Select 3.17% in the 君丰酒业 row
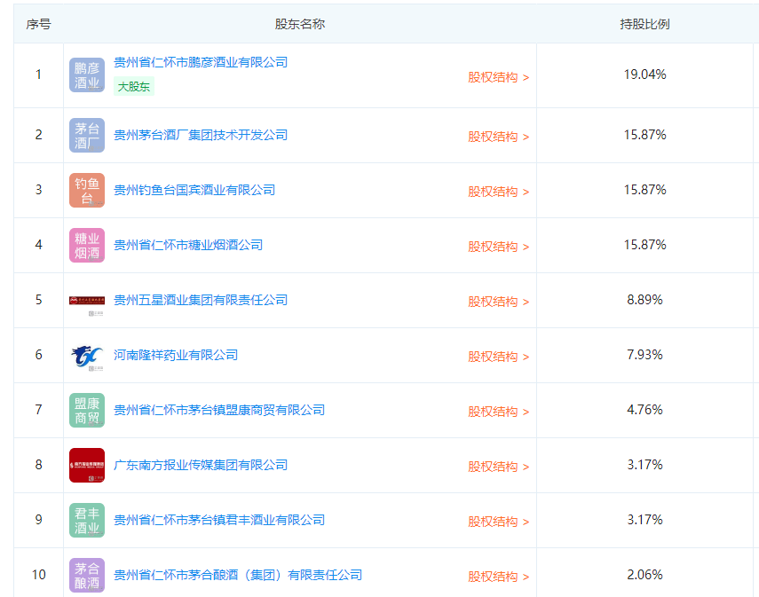This screenshot has width=759, height=597. click(x=644, y=520)
